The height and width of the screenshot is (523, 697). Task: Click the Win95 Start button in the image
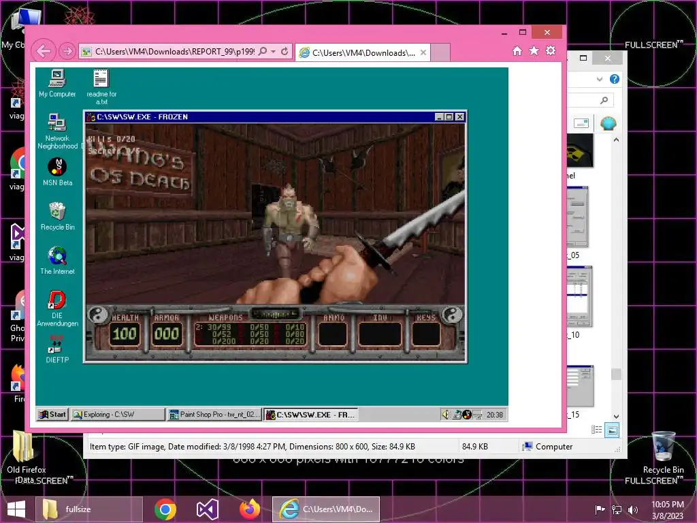coord(52,415)
